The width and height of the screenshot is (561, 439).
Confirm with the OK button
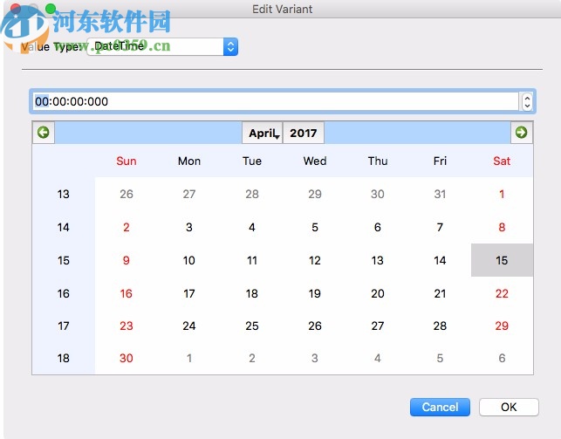509,408
